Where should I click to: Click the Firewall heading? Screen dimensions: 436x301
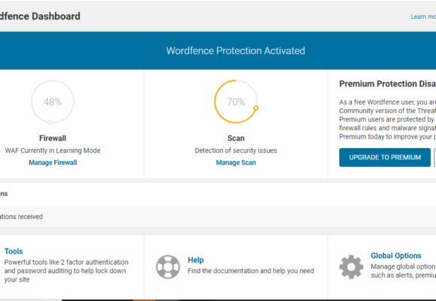point(53,138)
